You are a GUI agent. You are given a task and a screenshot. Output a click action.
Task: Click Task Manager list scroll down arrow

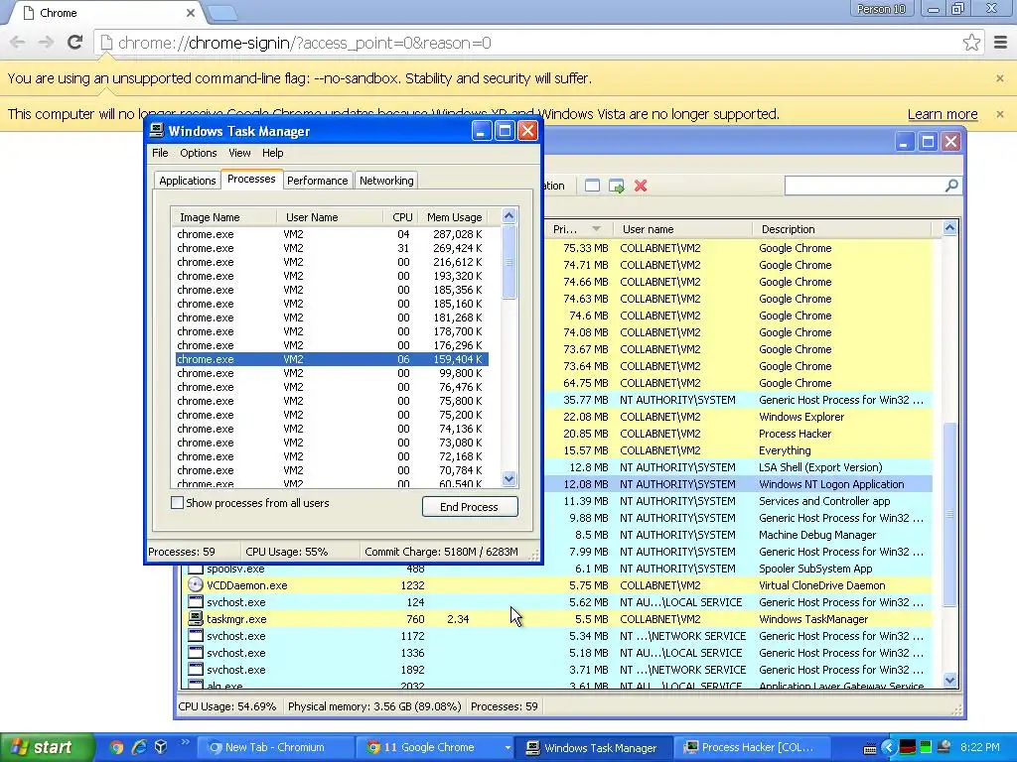pyautogui.click(x=509, y=479)
